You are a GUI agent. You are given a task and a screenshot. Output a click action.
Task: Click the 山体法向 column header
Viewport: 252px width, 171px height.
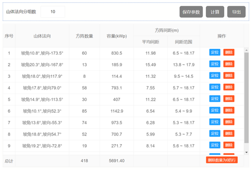click(42, 36)
